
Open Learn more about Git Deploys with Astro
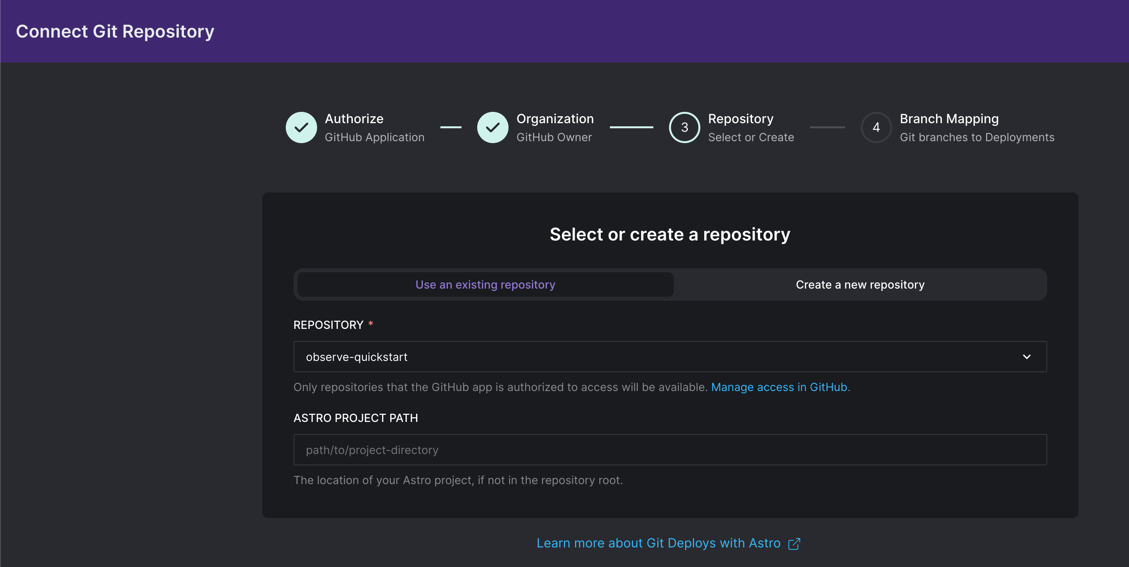click(x=658, y=543)
